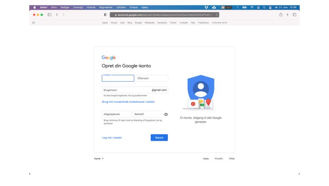Open the Dansk language dropdown
This screenshot has width=329, height=186.
tap(99, 159)
